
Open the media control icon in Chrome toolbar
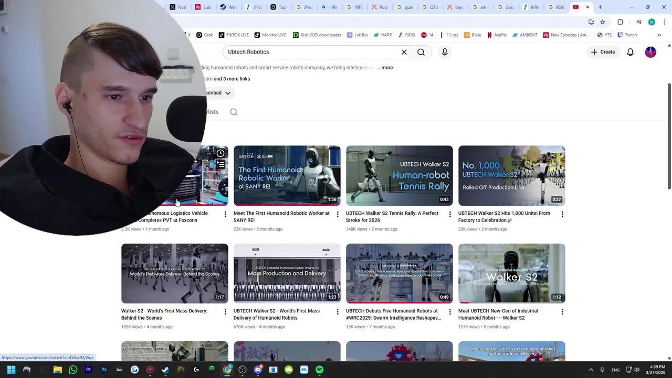click(x=639, y=22)
